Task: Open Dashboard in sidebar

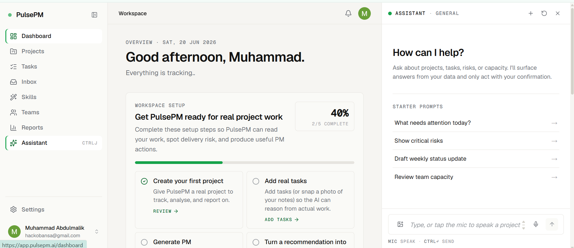Action: coord(54,36)
